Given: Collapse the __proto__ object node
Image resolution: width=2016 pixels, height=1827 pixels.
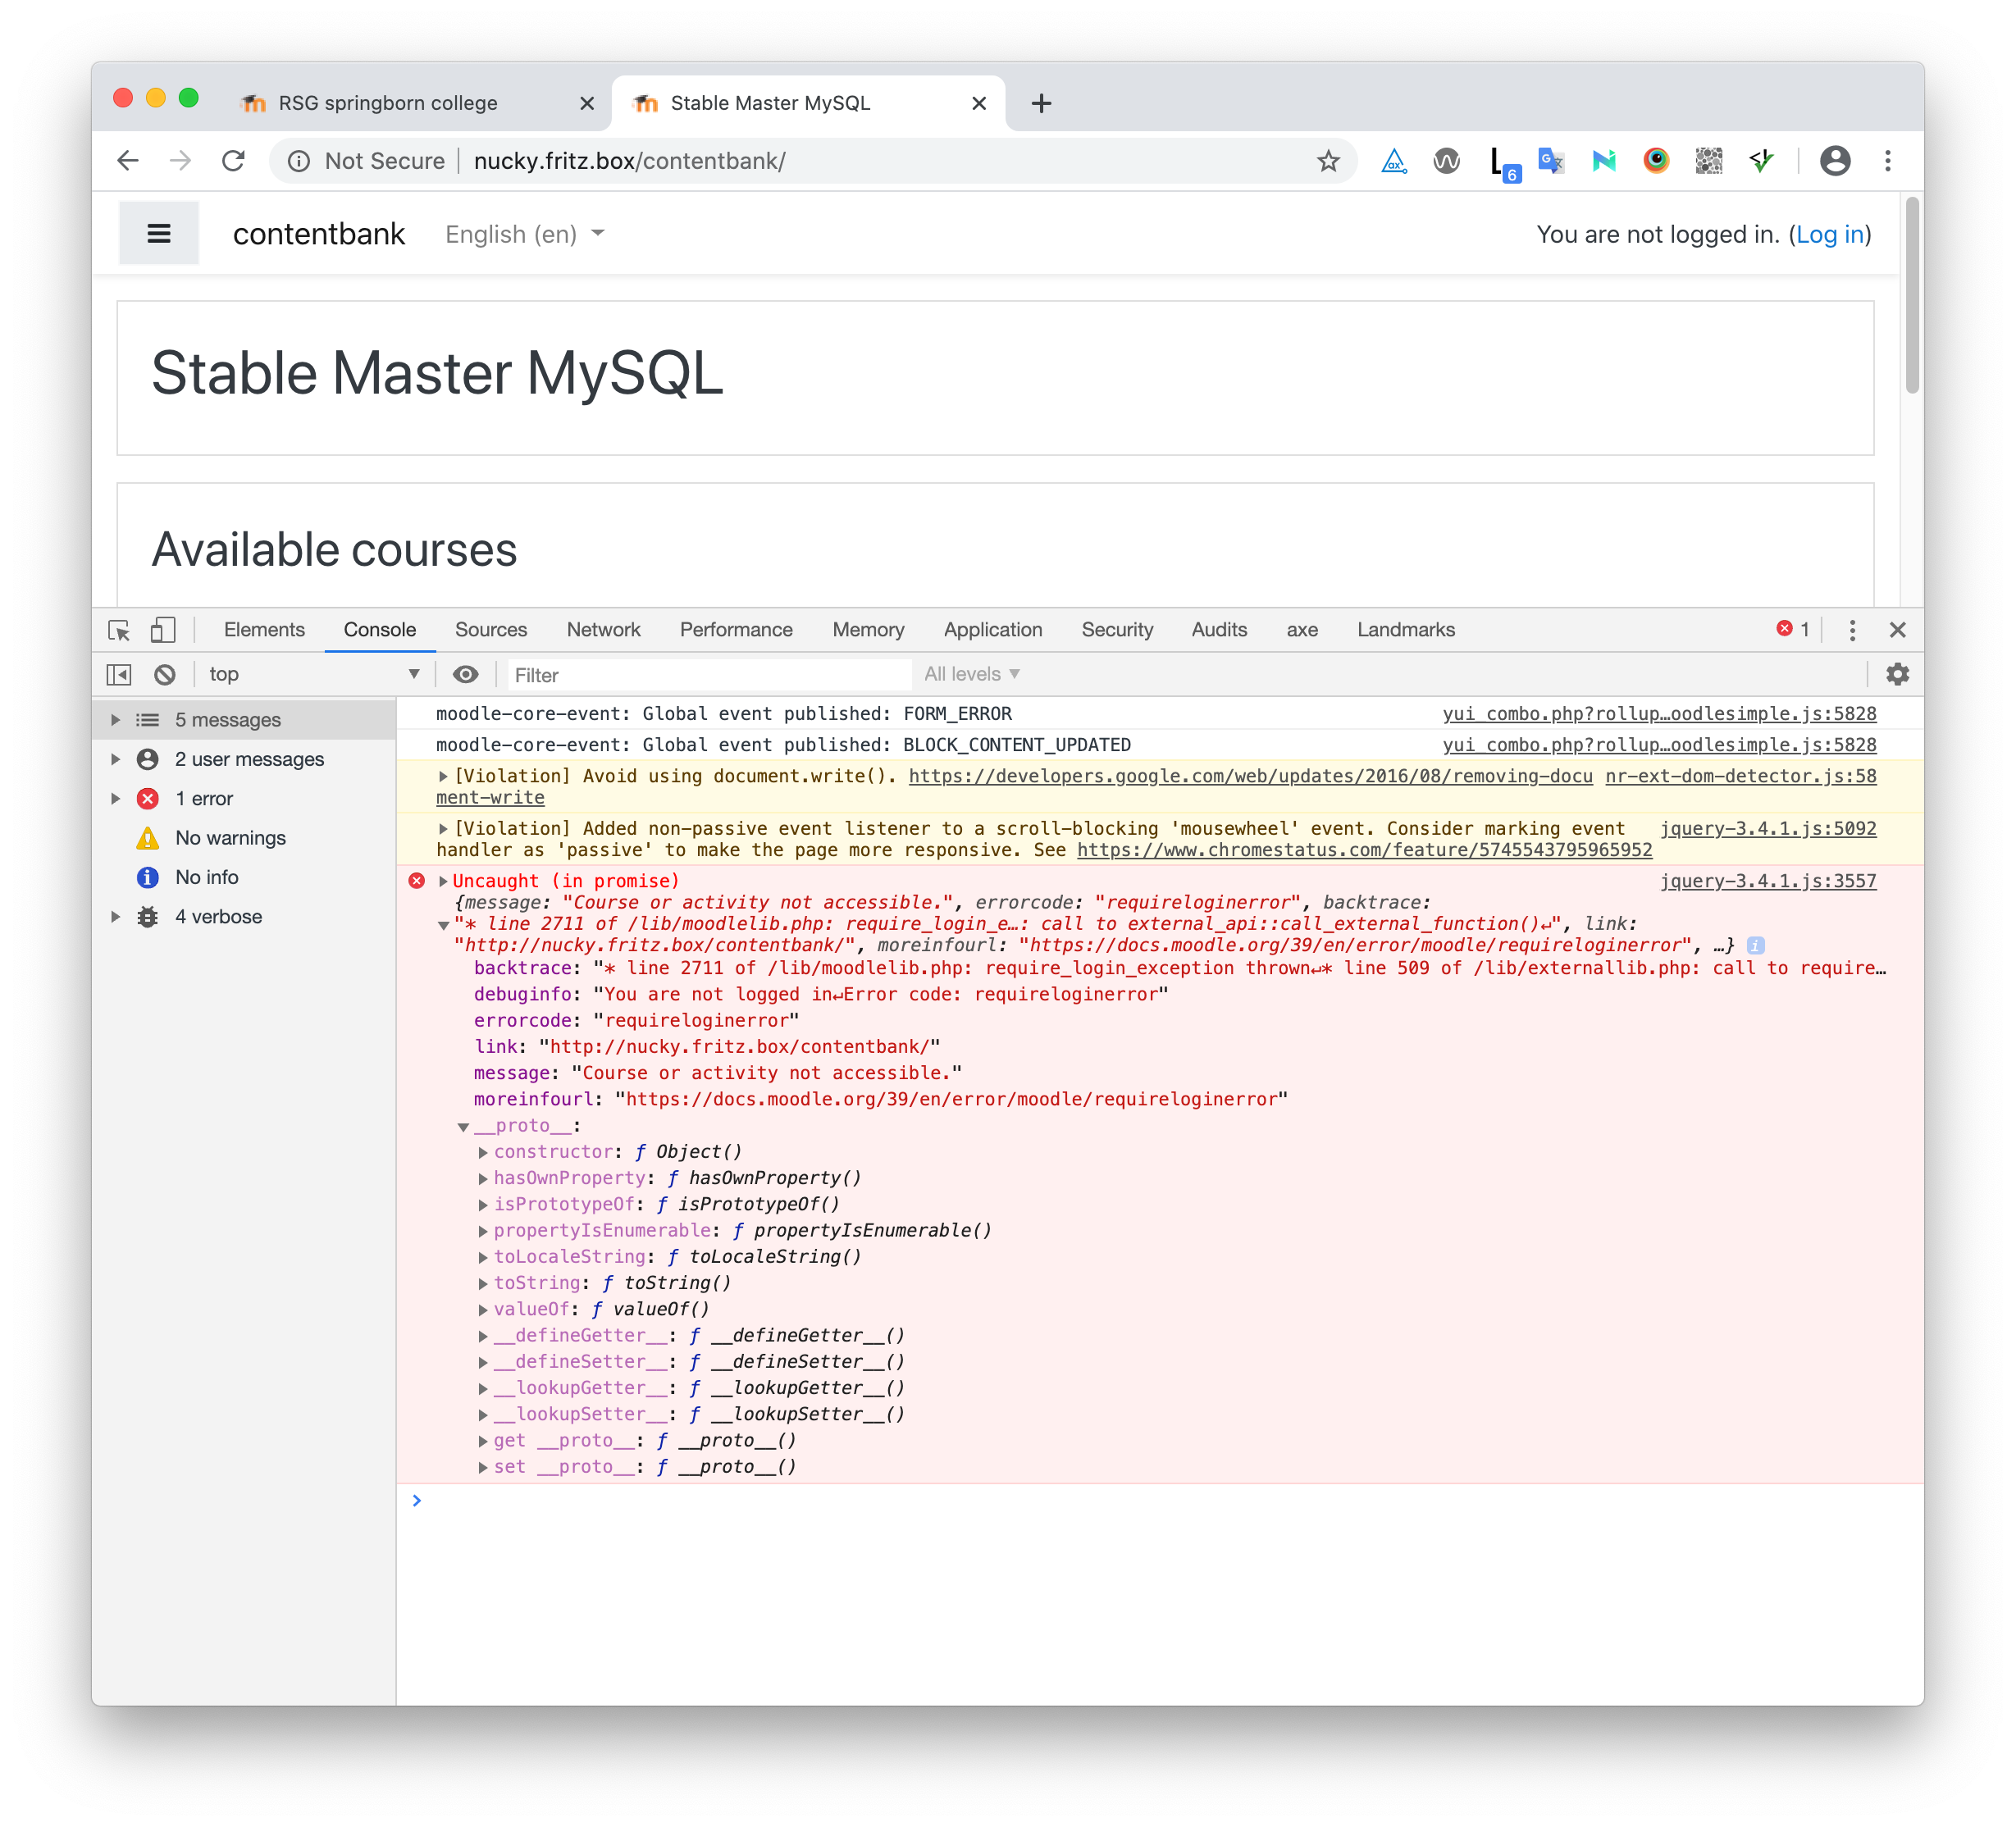Looking at the screenshot, I should coord(463,1127).
